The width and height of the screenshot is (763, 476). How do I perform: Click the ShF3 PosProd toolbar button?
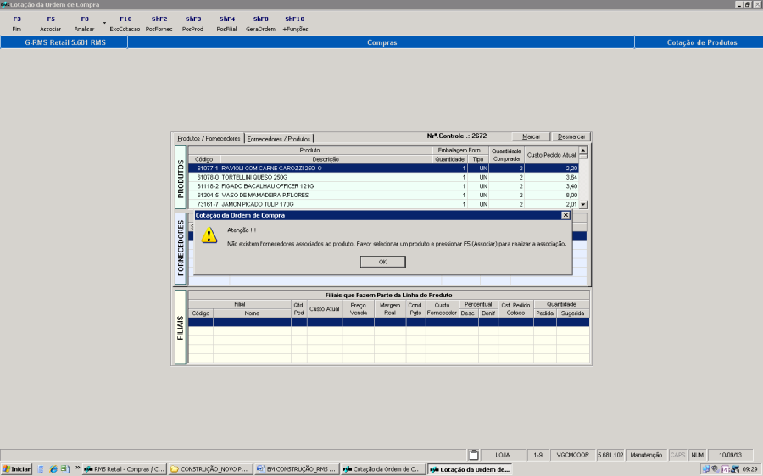coord(193,24)
